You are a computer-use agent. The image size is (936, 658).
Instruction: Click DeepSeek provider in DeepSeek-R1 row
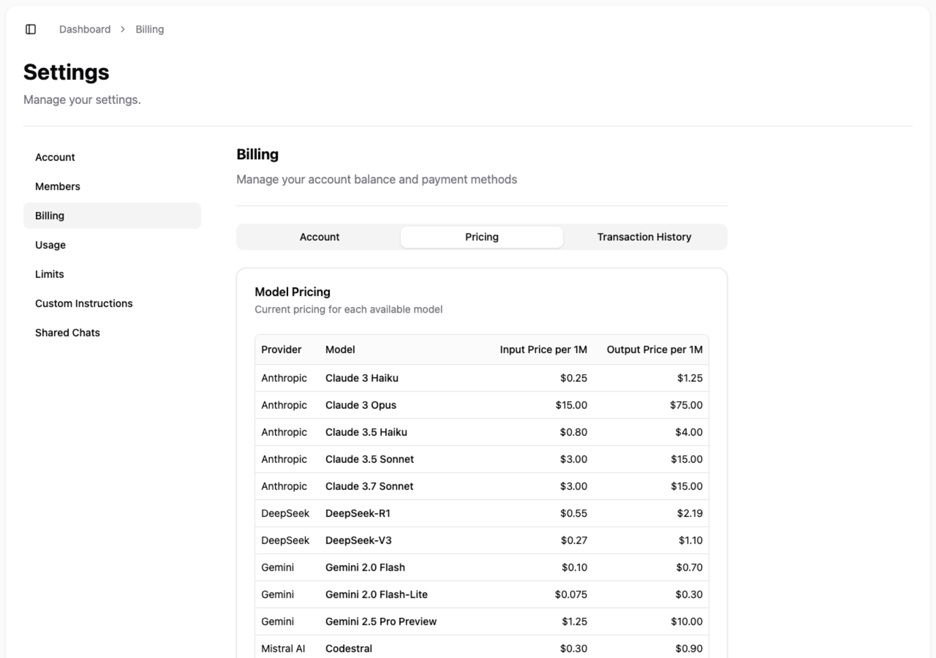click(x=286, y=513)
